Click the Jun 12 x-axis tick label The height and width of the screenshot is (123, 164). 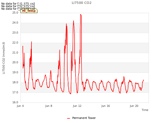coord(77,106)
